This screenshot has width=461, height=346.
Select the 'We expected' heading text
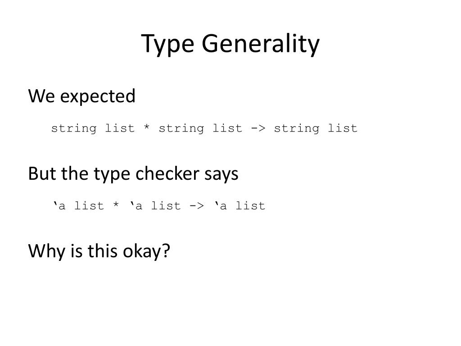pyautogui.click(x=82, y=96)
